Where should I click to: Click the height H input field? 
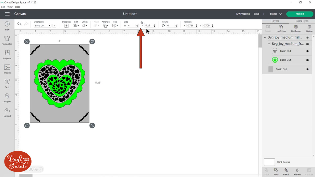(149, 26)
